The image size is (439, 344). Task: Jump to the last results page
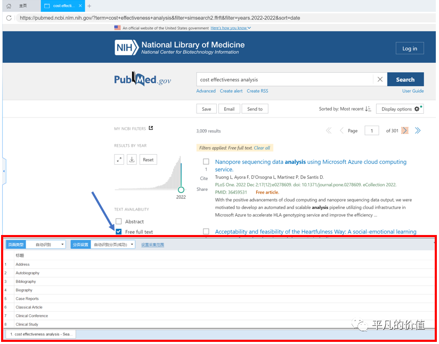click(x=418, y=130)
